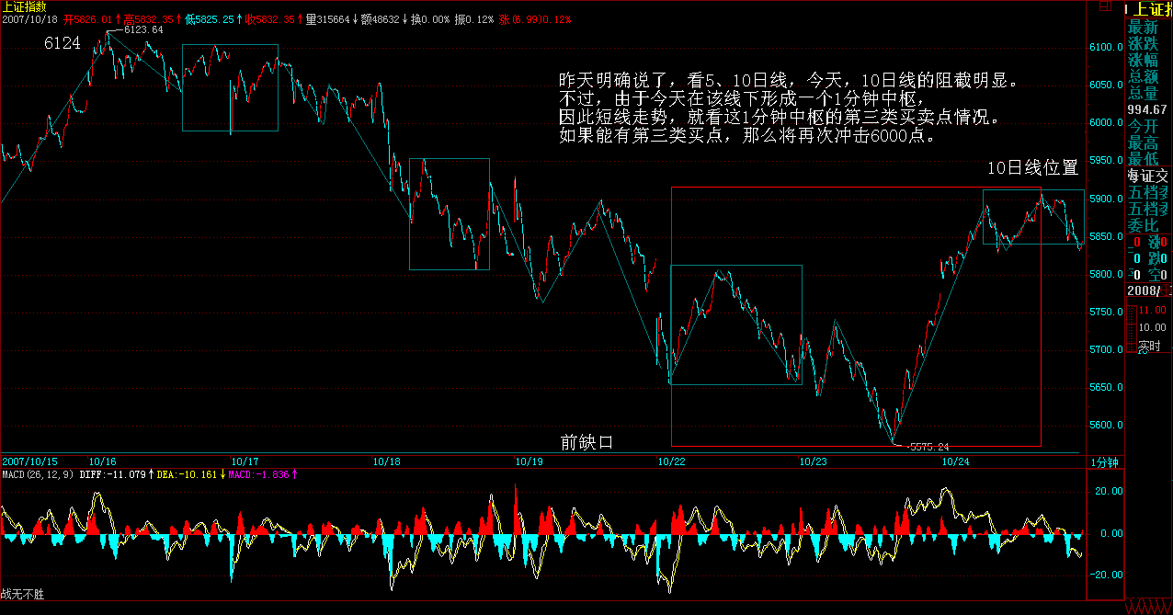The image size is (1173, 615).
Task: Click the 战无不胜 label at bottom left
Action: coord(22,595)
